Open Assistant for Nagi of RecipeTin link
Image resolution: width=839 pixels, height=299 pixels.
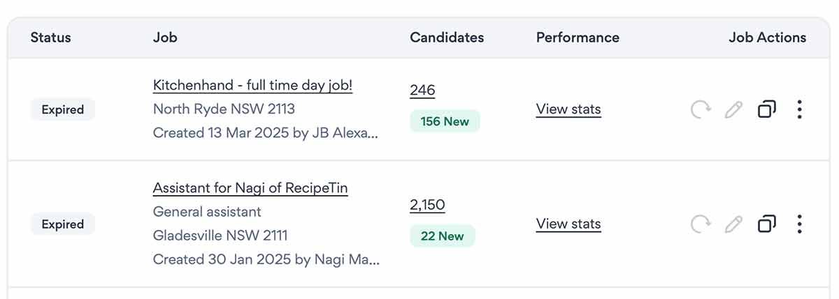click(x=250, y=188)
